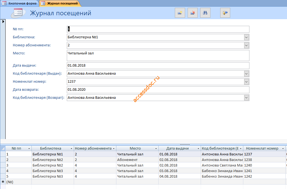287x189 pixels.
Task: Click the Абонемент cell in row 2
Action: click(x=137, y=160)
